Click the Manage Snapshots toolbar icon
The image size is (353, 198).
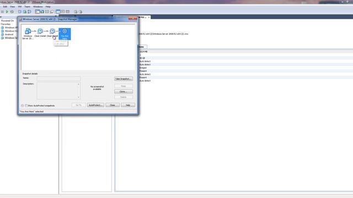pyautogui.click(x=29, y=12)
